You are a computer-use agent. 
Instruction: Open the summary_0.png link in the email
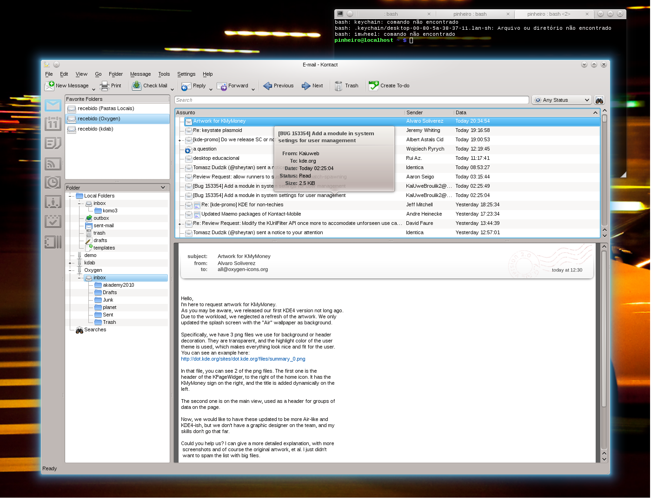point(243,359)
